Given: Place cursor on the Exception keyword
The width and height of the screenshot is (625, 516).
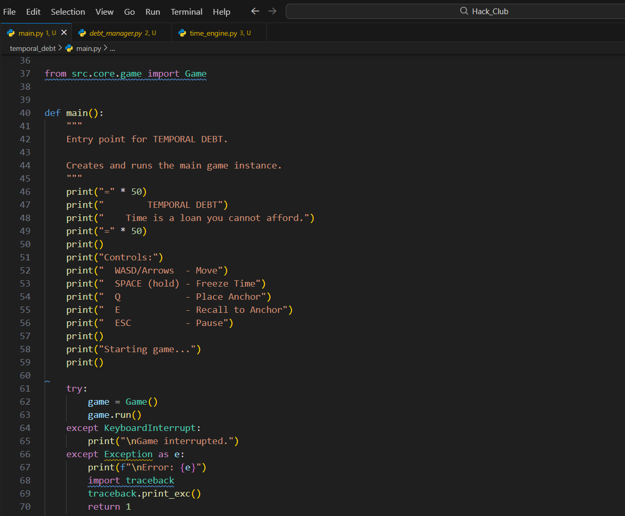Looking at the screenshot, I should [x=128, y=454].
